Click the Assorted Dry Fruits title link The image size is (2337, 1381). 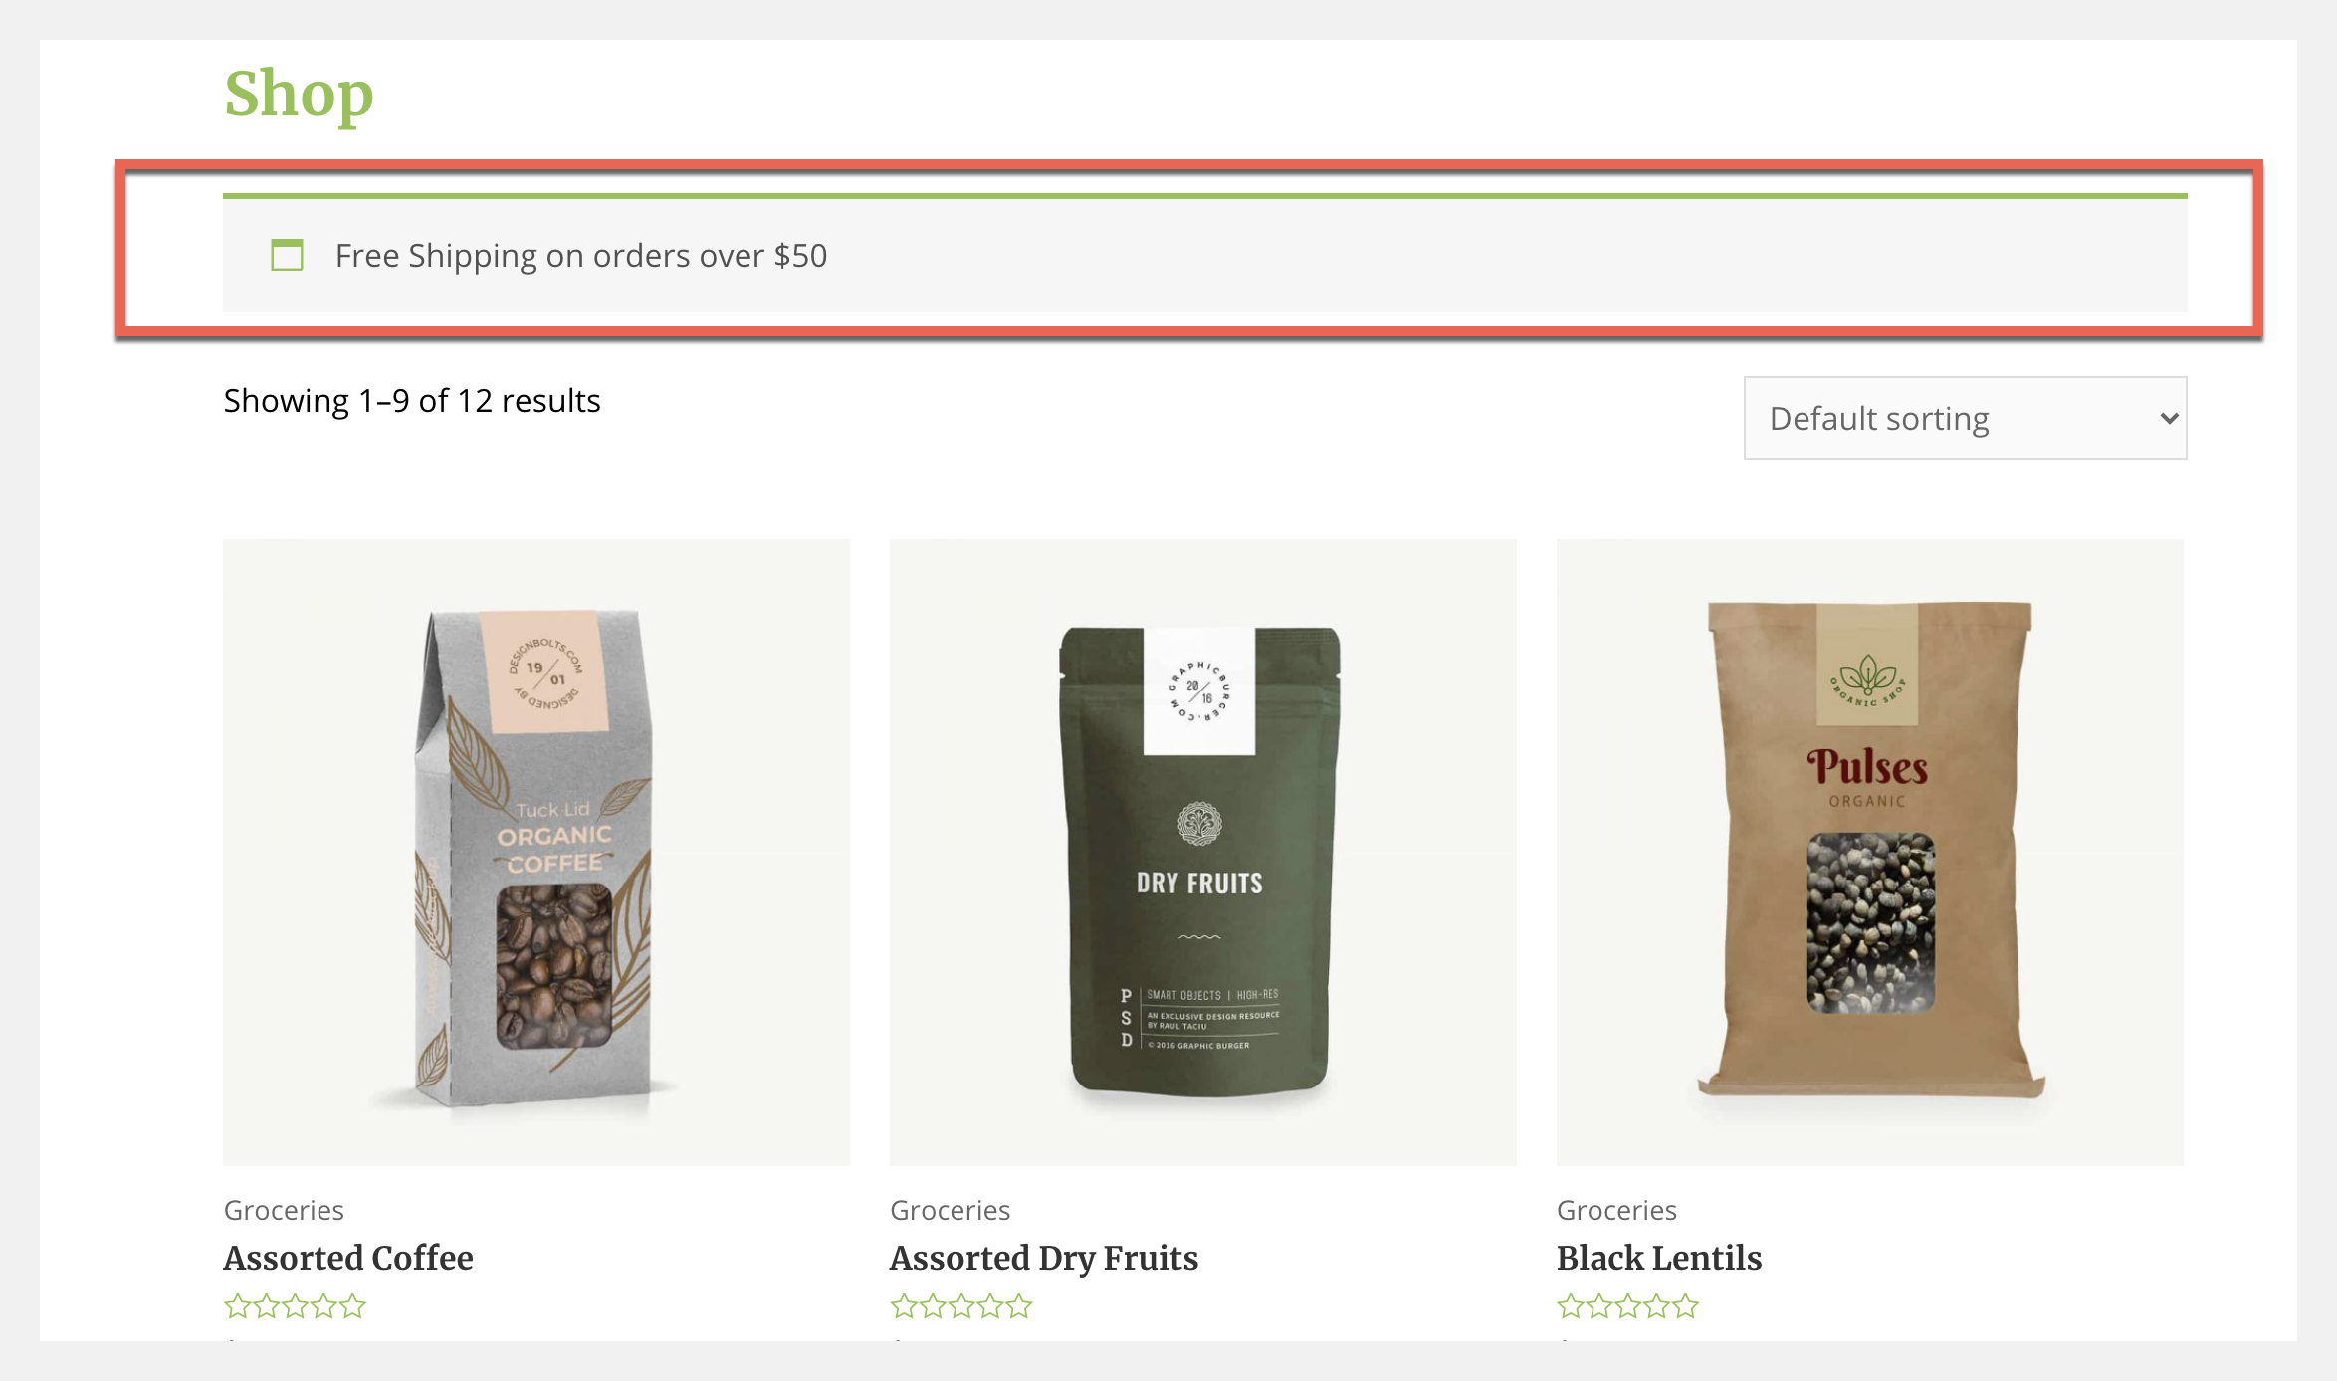tap(1044, 1258)
